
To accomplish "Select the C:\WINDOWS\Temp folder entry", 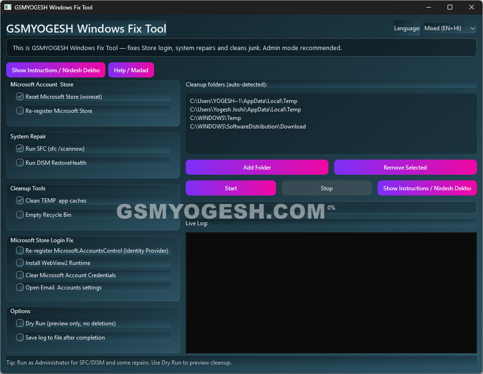I will click(x=216, y=118).
